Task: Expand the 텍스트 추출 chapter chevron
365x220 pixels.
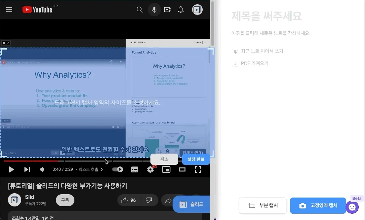Action: [x=101, y=169]
